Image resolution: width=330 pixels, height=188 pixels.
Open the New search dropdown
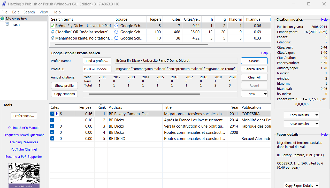(265, 94)
